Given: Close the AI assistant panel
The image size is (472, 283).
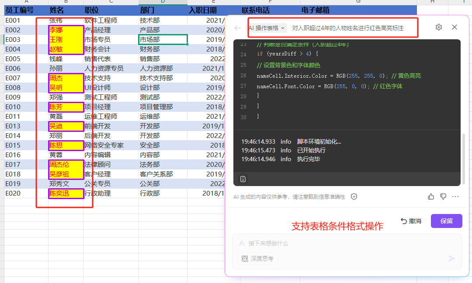Looking at the screenshot, I should 455,28.
